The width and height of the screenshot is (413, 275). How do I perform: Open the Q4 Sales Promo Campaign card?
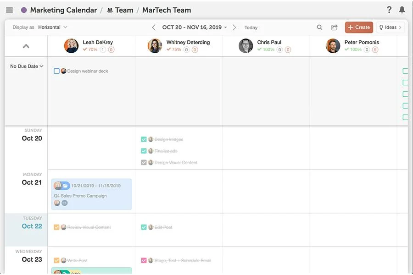tap(91, 194)
